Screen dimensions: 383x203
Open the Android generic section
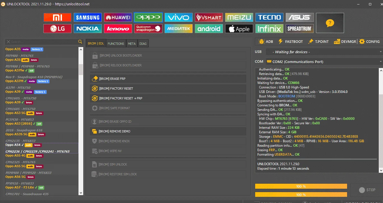(209, 29)
